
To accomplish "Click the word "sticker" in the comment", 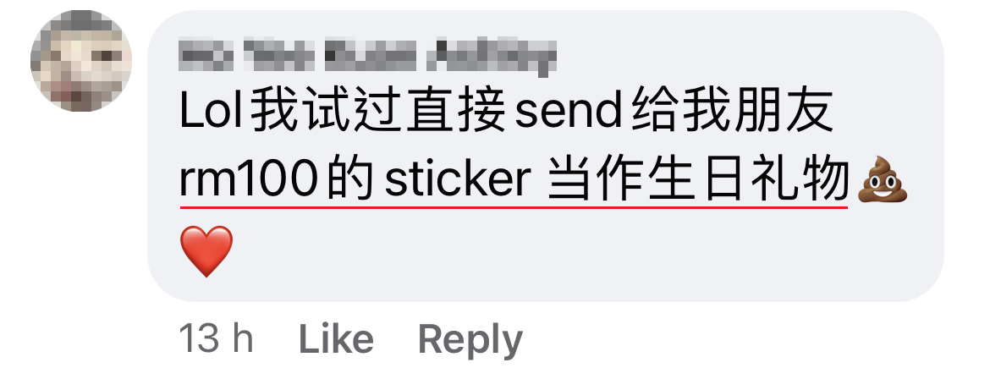I will [x=458, y=180].
